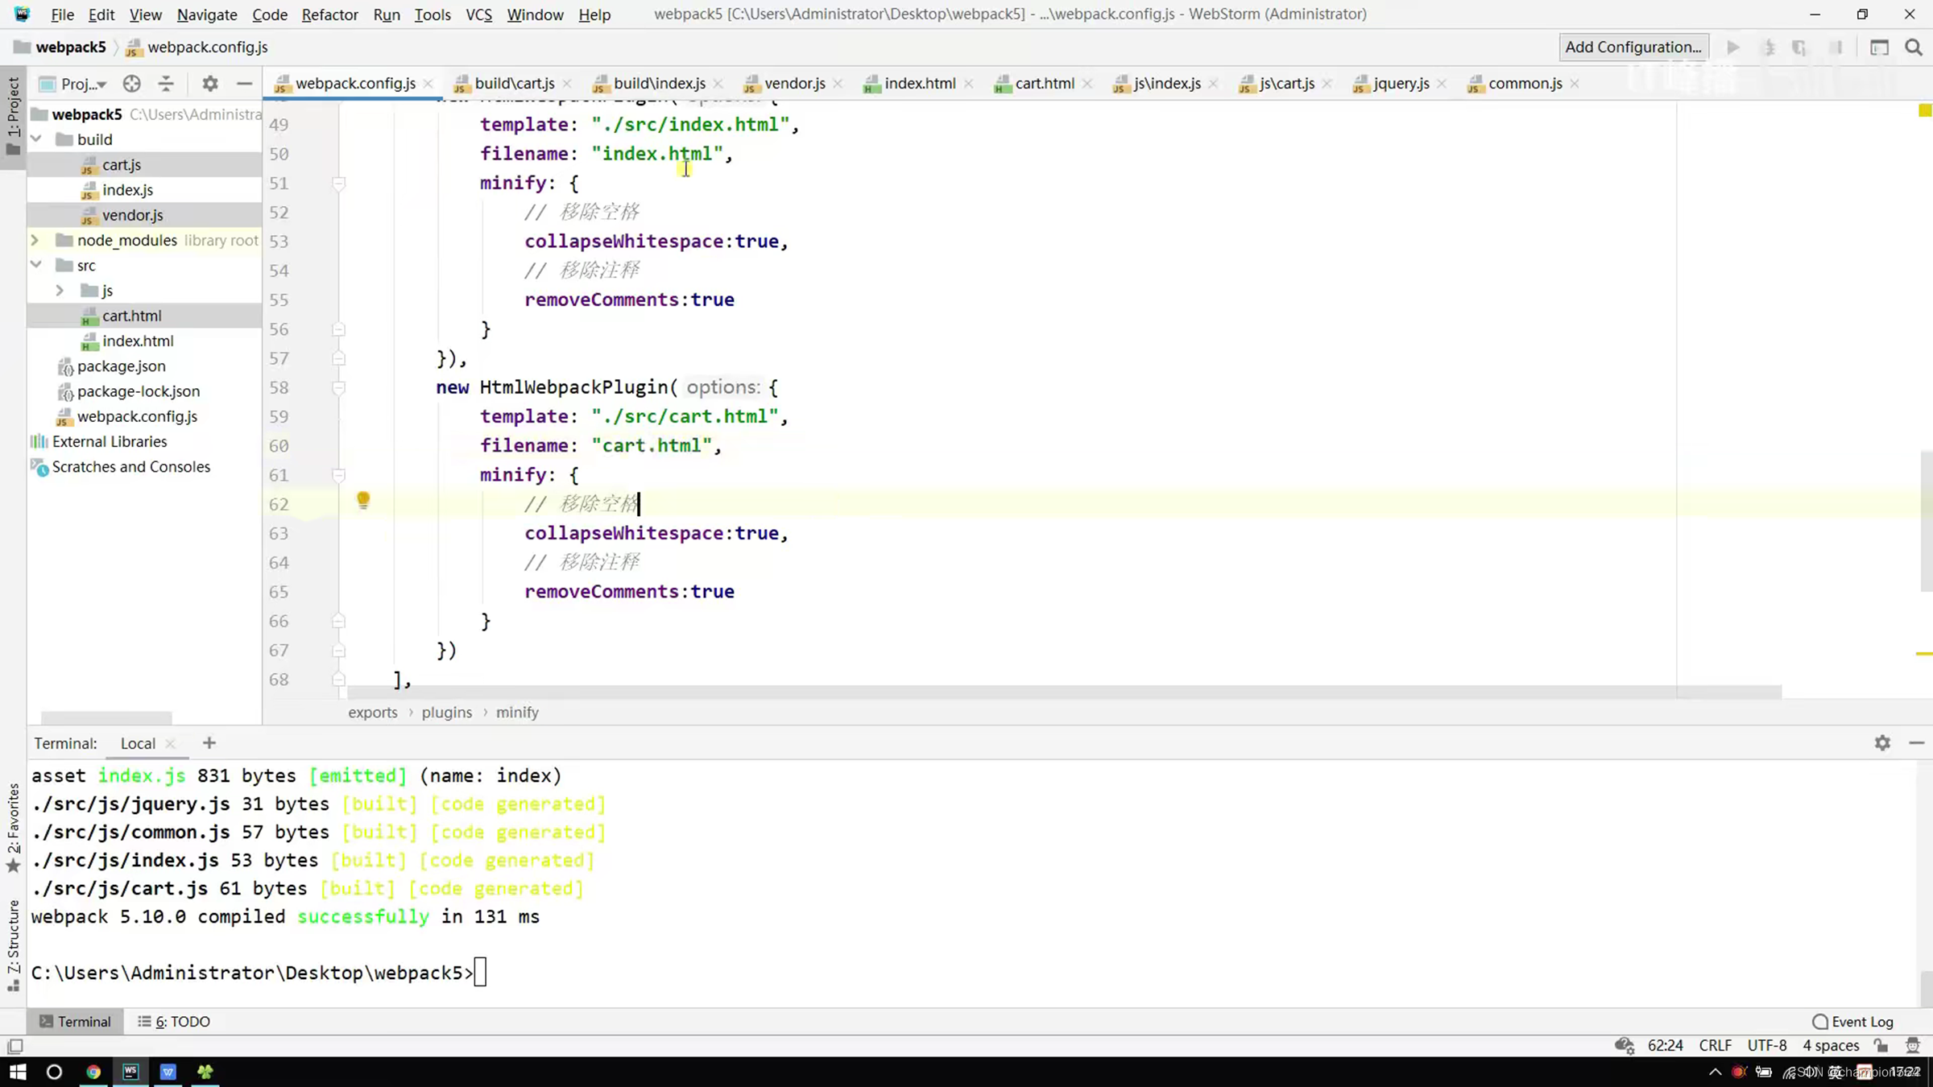The image size is (1933, 1087).
Task: Select vendor.js in the project tree
Action: 132,215
